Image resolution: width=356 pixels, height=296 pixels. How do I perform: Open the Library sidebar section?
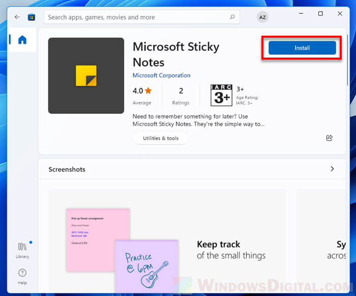(22, 250)
